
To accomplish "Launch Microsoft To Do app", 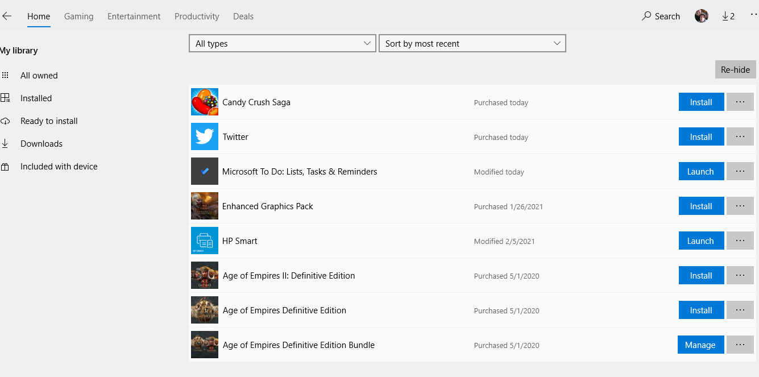I will [x=700, y=171].
